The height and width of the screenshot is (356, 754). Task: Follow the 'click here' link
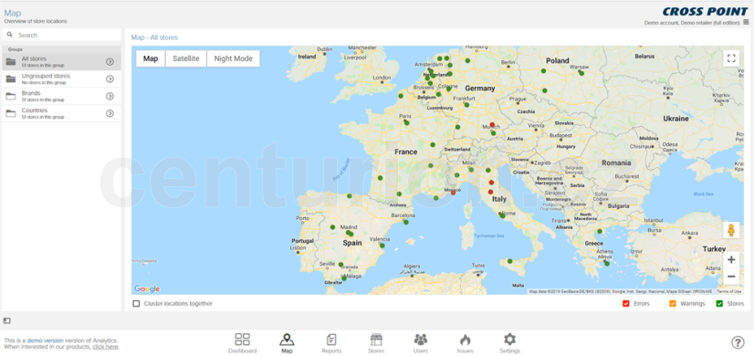[x=105, y=346]
